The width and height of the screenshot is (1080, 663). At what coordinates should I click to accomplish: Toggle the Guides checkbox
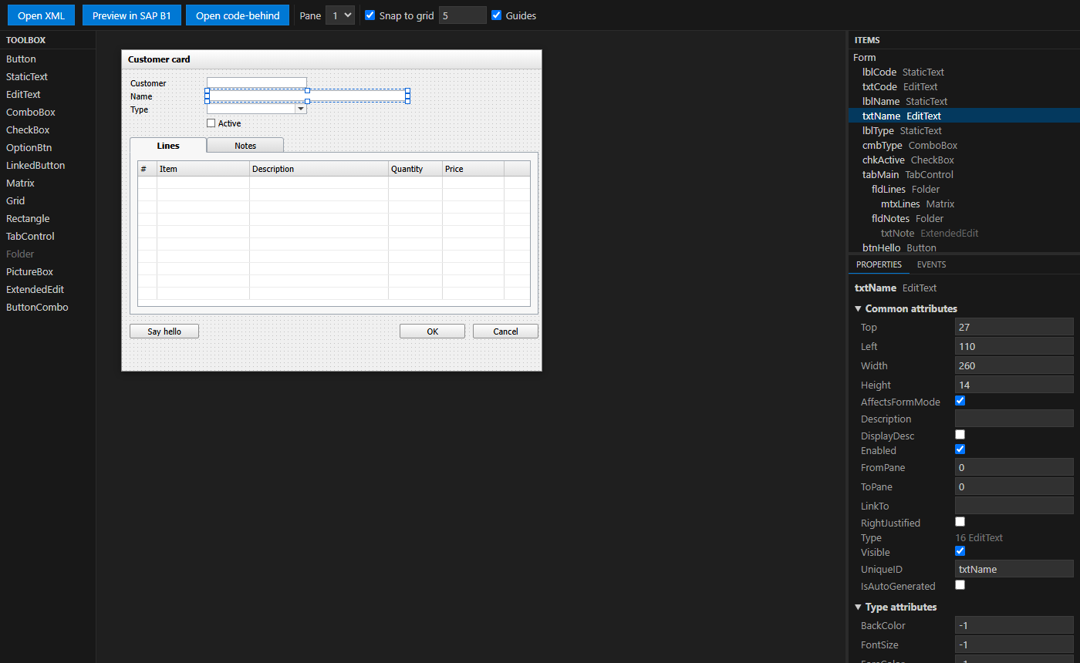(497, 15)
